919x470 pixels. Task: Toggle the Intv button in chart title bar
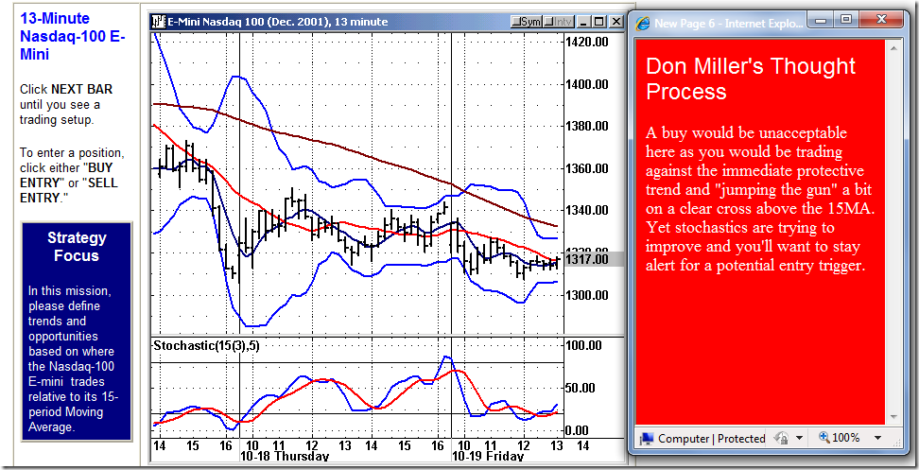point(558,22)
